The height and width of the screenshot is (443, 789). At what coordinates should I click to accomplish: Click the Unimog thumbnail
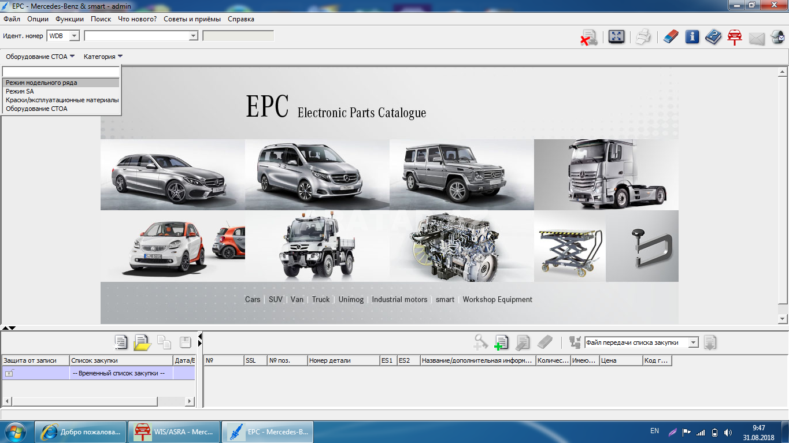(x=317, y=246)
